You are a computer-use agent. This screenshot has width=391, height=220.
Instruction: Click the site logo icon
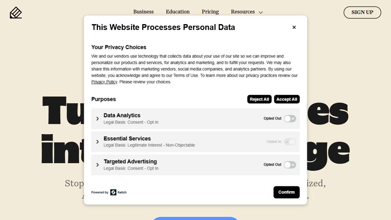[16, 13]
